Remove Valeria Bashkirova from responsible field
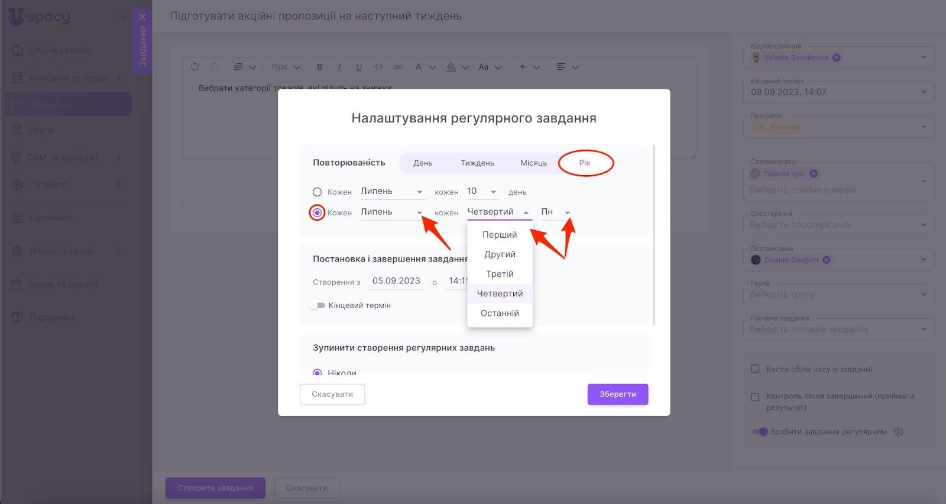Screen dimensions: 946x504 point(836,57)
